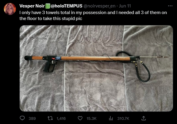Click the spear tip in the photo
177x124 pixels.
[x=164, y=57]
